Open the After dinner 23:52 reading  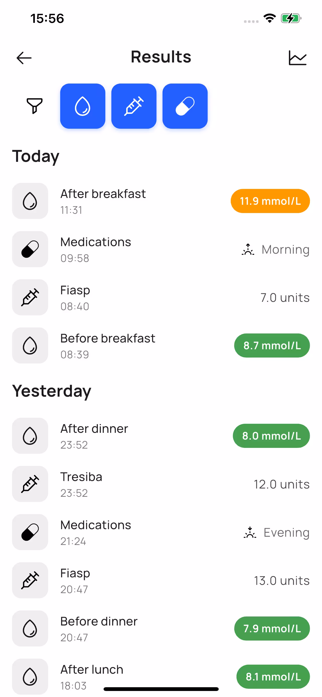click(x=94, y=436)
